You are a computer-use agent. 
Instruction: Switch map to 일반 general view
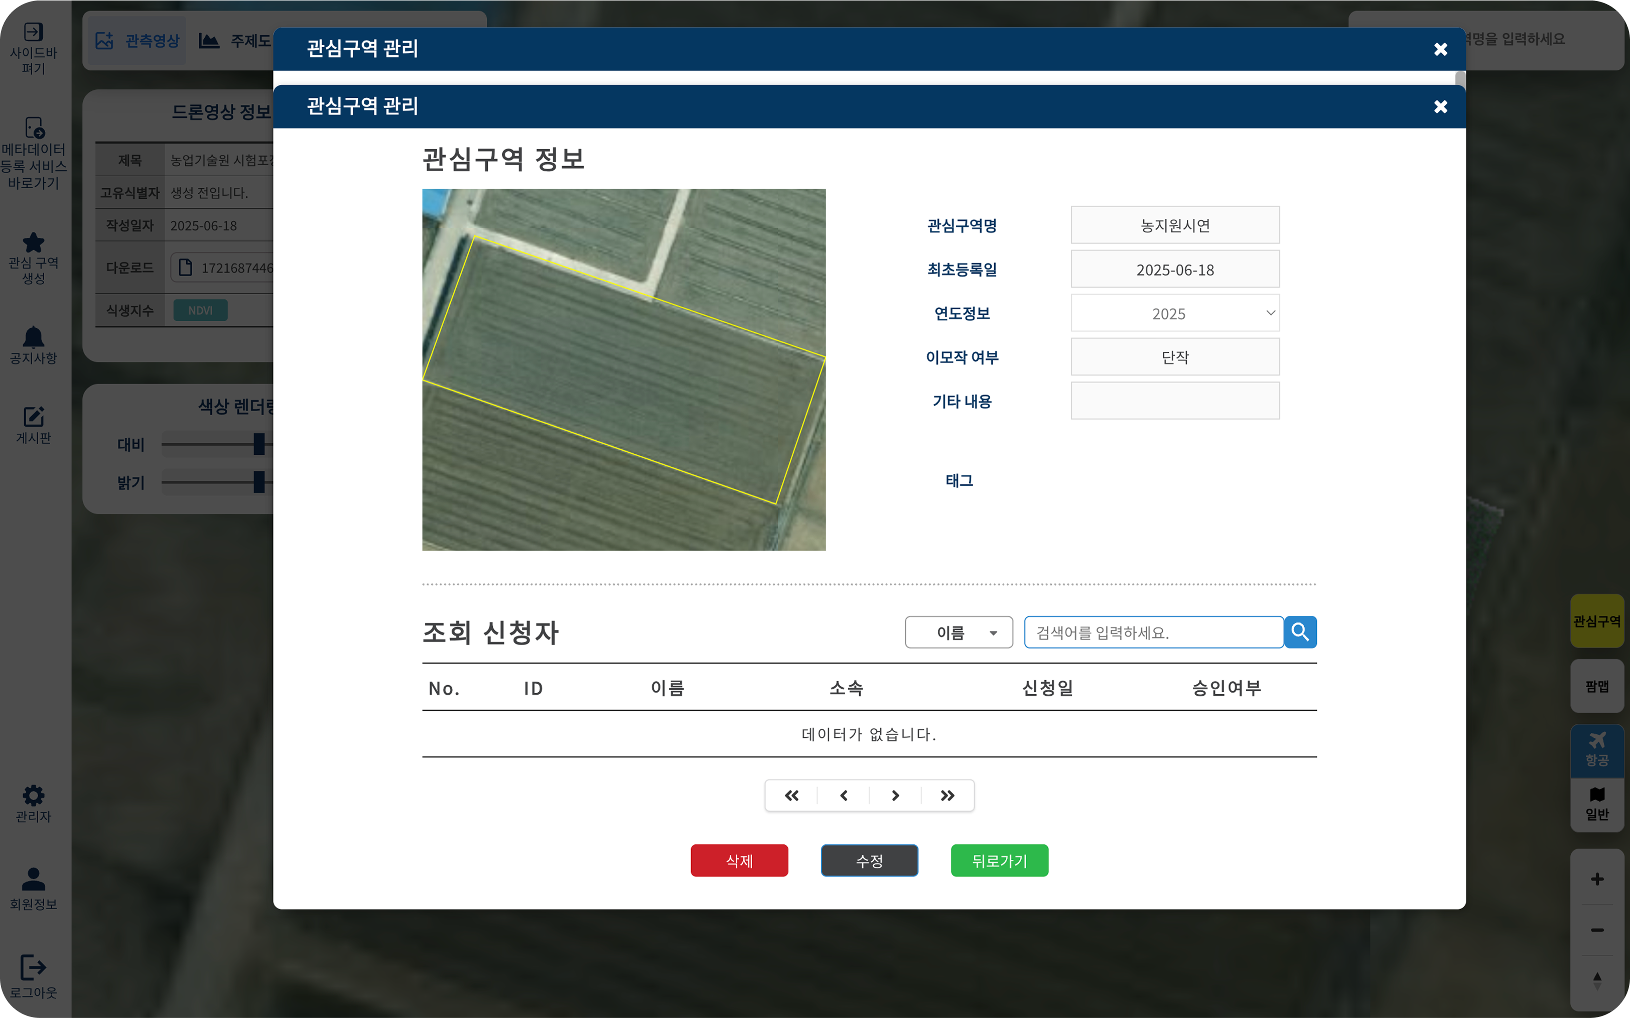(x=1596, y=804)
